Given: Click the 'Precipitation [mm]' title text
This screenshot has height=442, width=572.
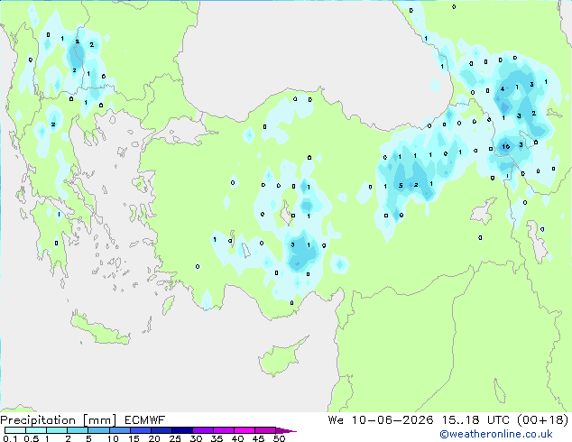Looking at the screenshot, I should [x=59, y=420].
